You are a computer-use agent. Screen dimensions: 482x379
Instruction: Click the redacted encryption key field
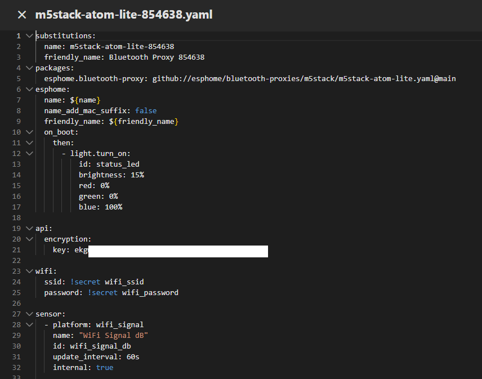[x=177, y=250]
